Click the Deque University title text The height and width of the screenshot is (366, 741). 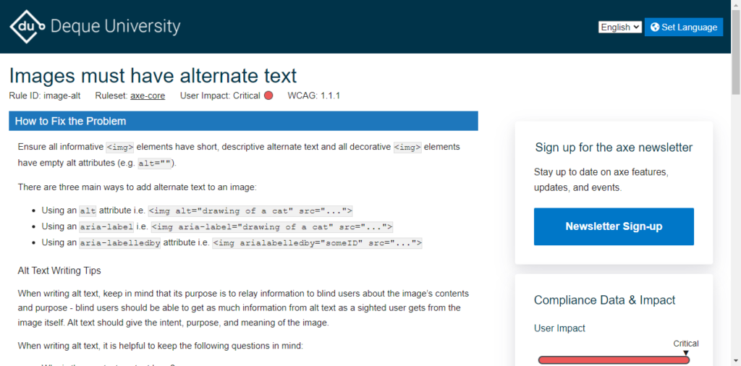tap(115, 27)
